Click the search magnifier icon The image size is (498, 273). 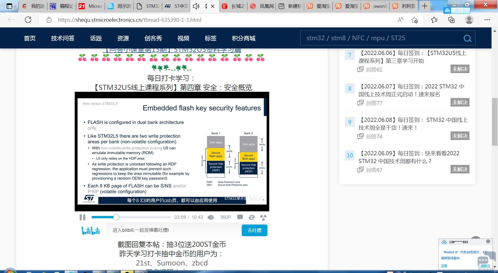[467, 38]
